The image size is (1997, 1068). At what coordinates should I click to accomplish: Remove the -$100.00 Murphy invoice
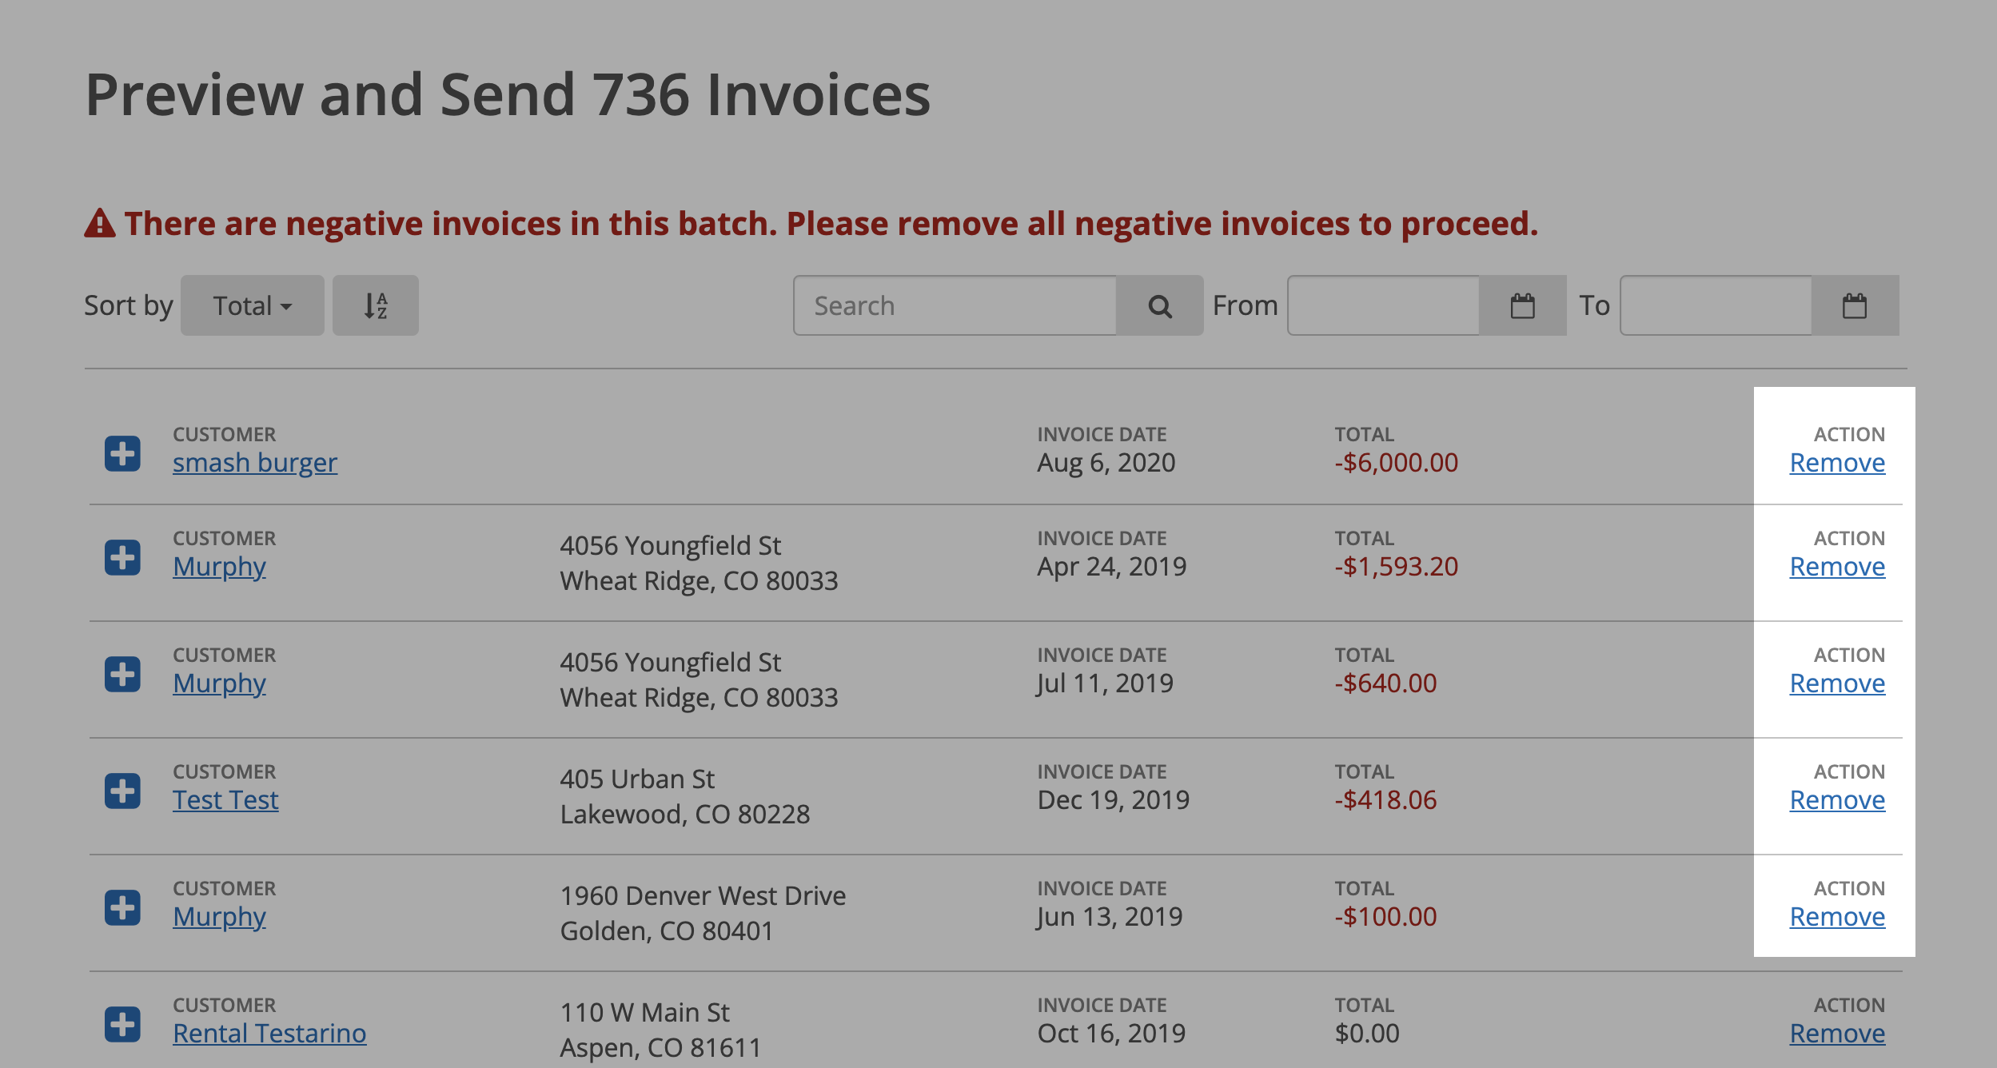[1837, 917]
